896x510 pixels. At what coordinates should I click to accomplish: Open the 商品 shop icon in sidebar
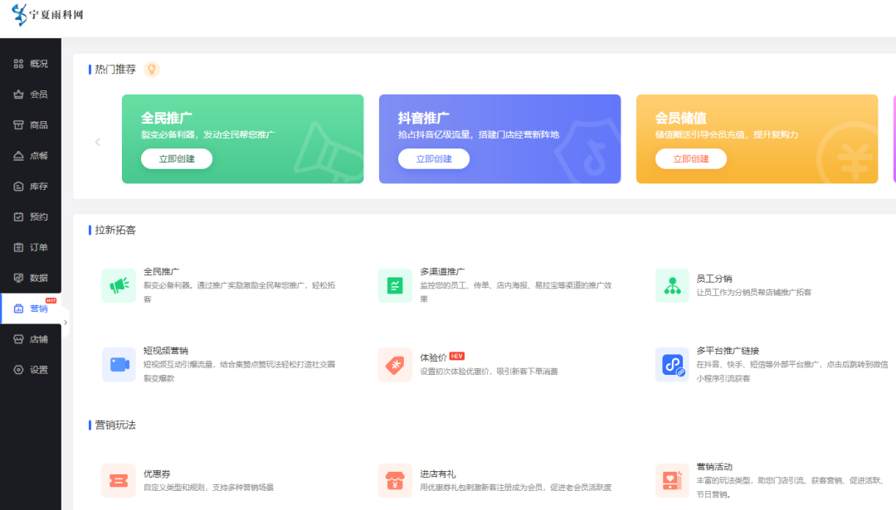pos(18,124)
